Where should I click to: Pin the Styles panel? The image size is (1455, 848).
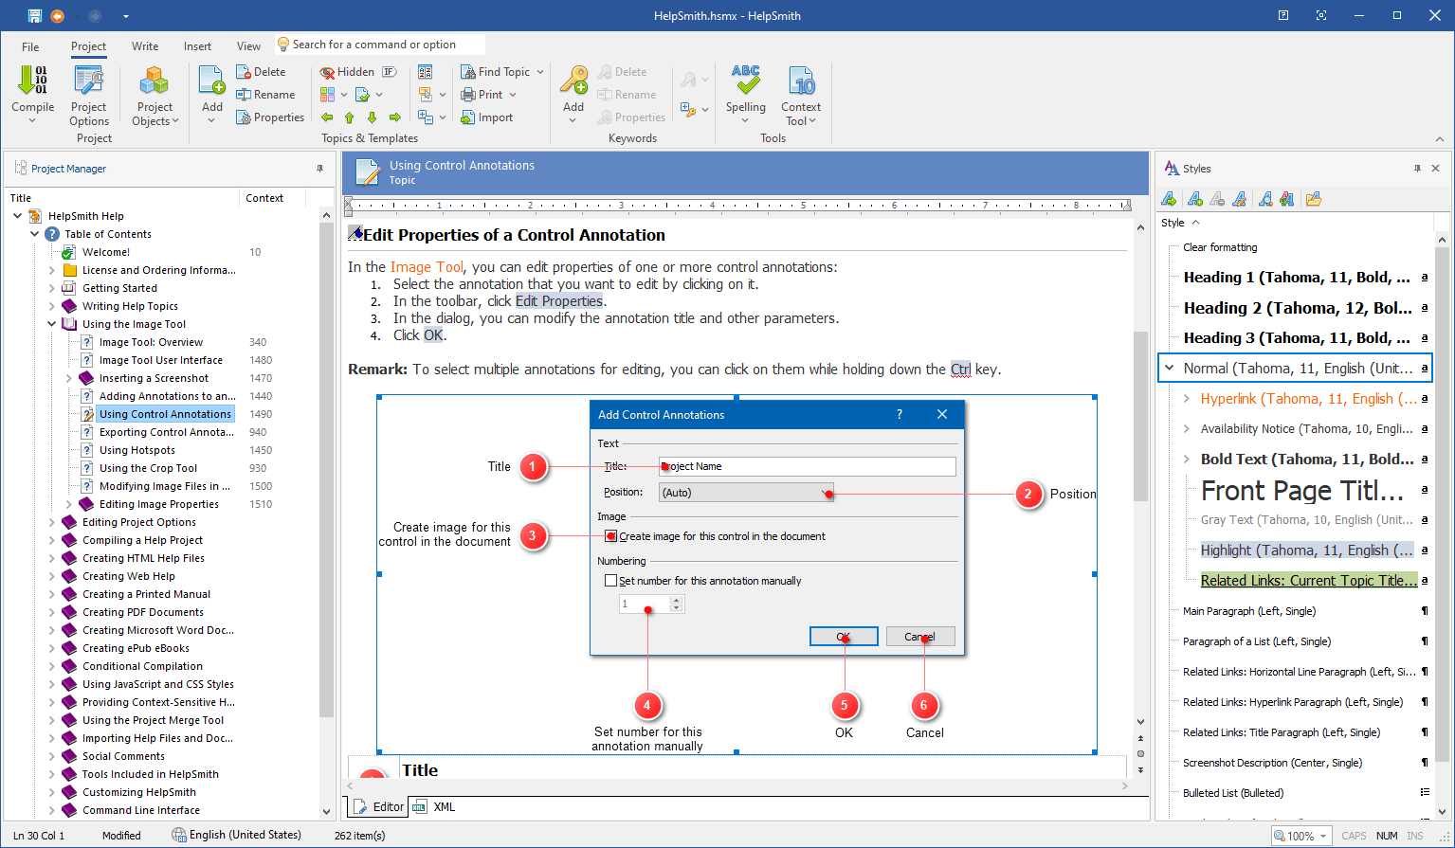pos(1417,169)
